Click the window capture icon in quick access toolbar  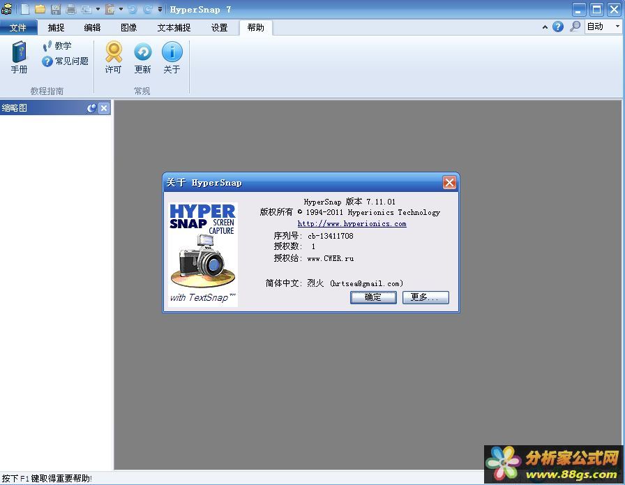86,9
